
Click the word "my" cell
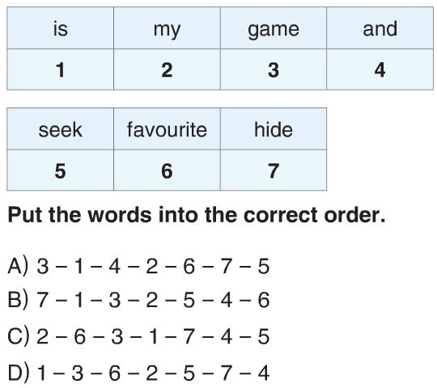coord(167,28)
